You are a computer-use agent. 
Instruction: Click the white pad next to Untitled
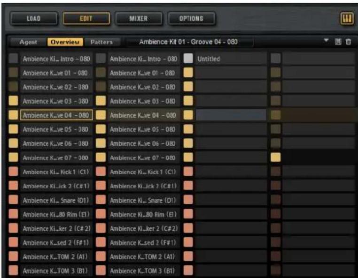pos(188,58)
